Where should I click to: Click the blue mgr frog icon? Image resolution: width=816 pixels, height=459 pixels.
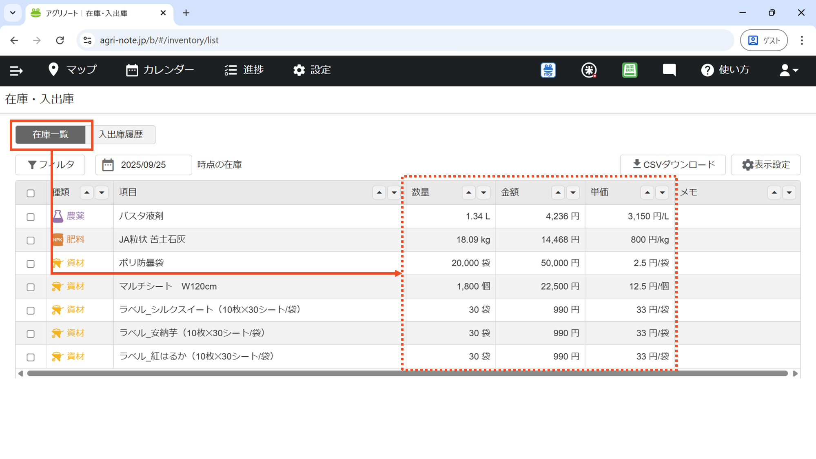pyautogui.click(x=548, y=70)
